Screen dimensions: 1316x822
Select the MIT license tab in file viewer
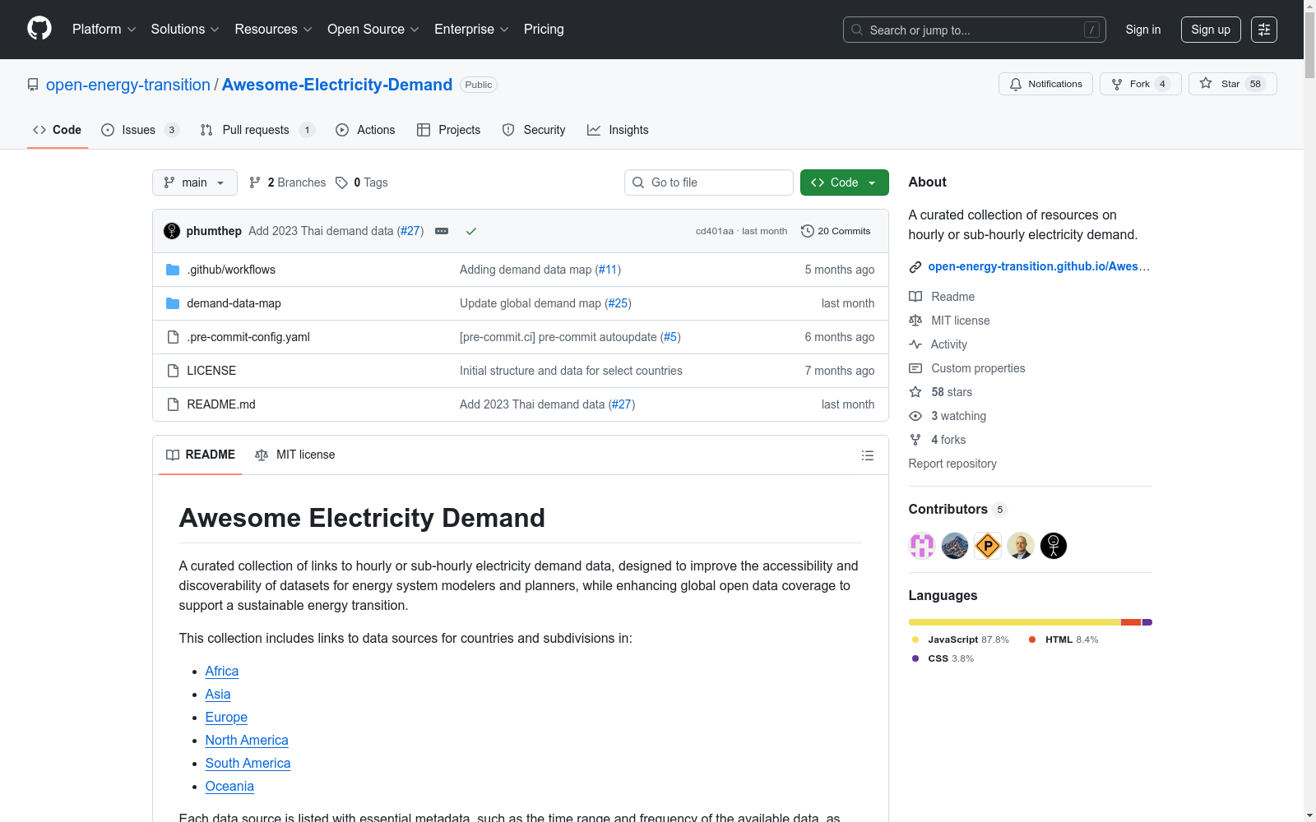[x=295, y=455]
